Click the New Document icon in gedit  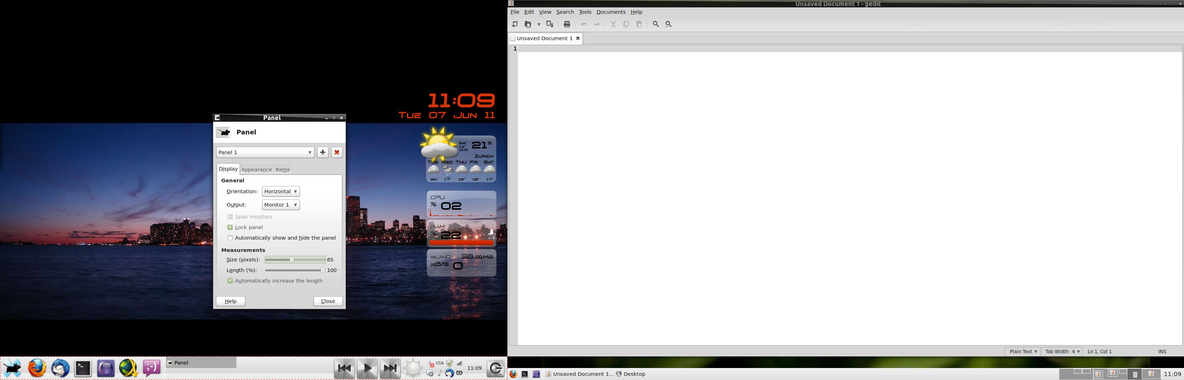(515, 24)
